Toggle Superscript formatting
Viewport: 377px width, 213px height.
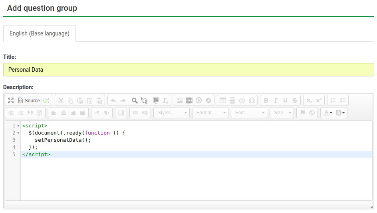319,100
